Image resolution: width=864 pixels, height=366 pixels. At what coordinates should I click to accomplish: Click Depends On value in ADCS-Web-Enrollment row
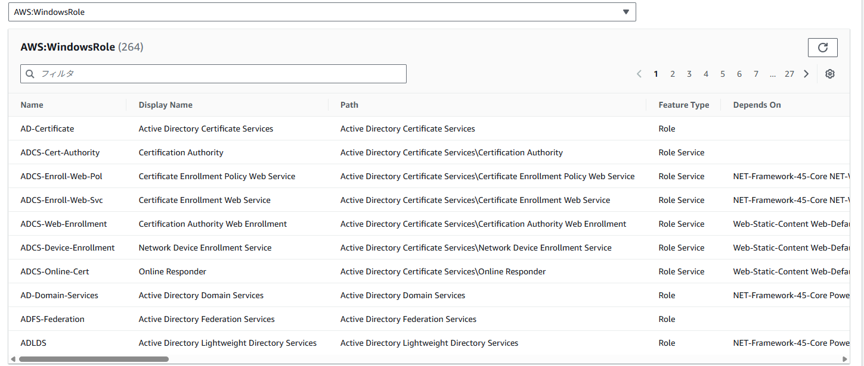click(791, 224)
